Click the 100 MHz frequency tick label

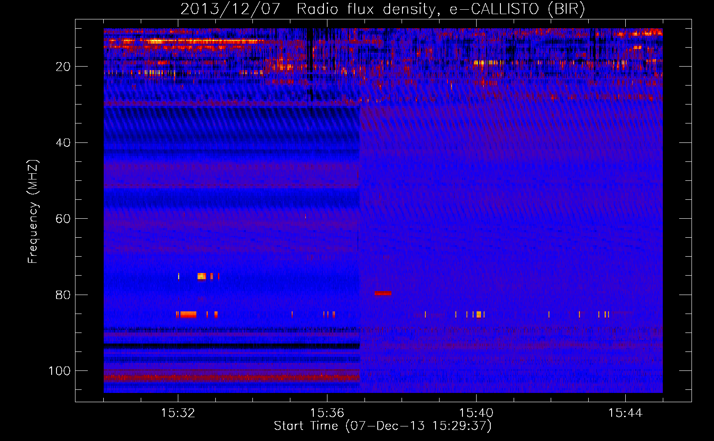pos(60,371)
